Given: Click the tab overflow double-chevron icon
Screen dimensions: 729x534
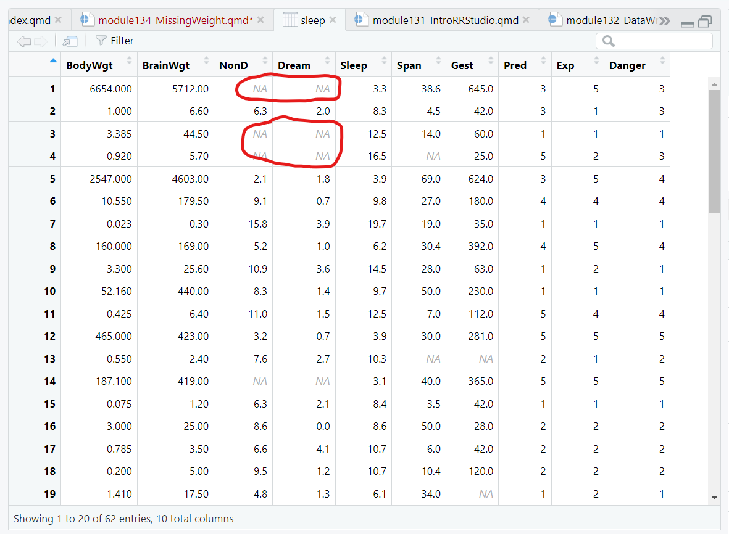Looking at the screenshot, I should pos(664,21).
